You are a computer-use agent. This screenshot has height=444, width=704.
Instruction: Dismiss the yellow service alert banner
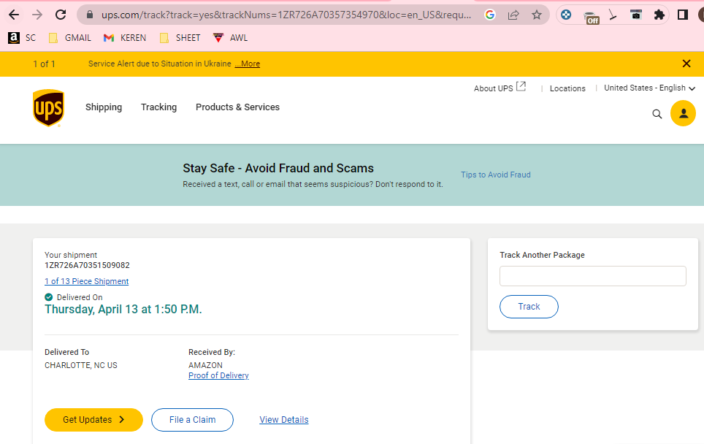pos(686,64)
